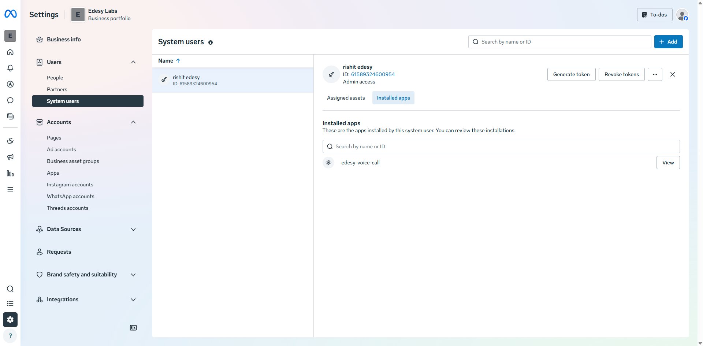Click the collapse sidebar panel icon
The height and width of the screenshot is (346, 703).
[133, 328]
